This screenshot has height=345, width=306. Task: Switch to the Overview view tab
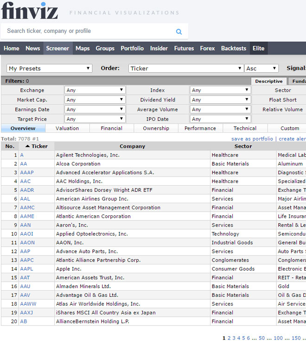(23, 128)
